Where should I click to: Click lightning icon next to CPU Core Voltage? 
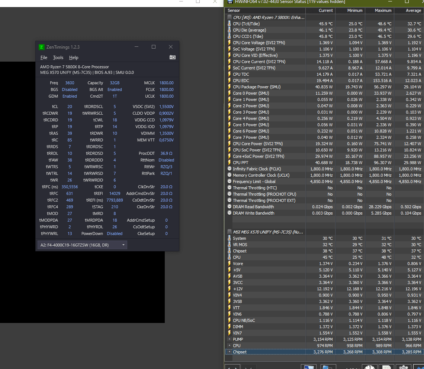229,43
